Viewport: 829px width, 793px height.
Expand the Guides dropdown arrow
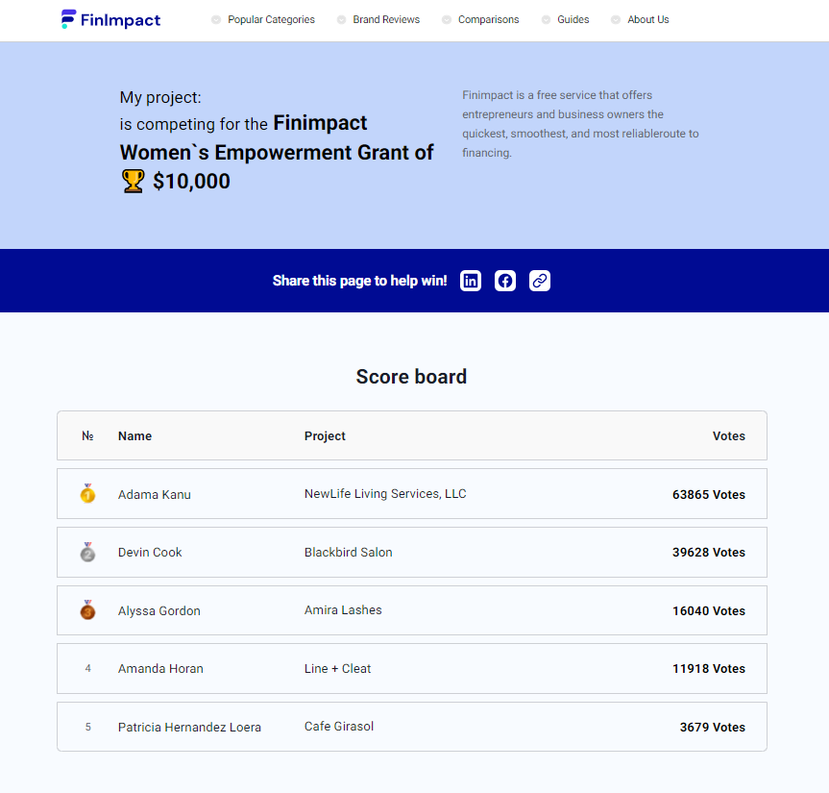pyautogui.click(x=546, y=19)
